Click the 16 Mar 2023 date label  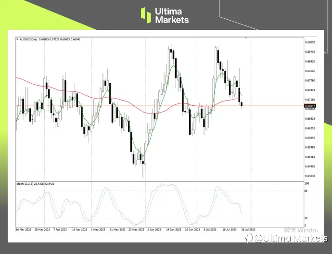pyautogui.click(x=24, y=229)
